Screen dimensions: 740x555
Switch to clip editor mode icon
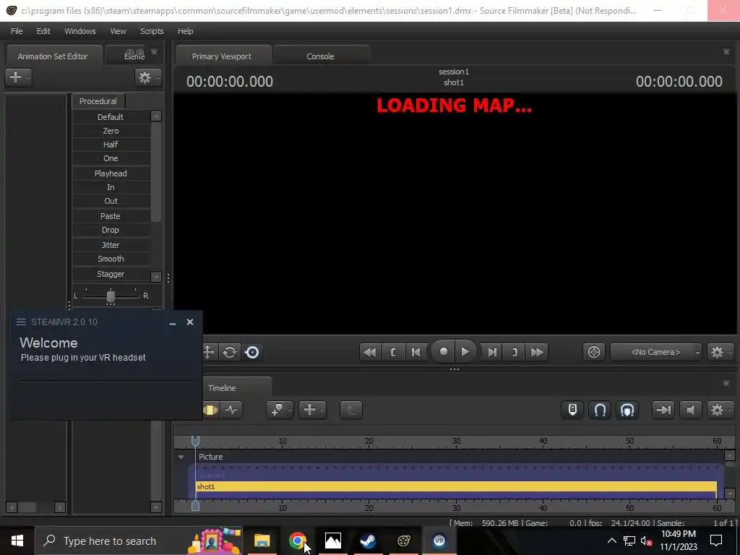tap(210, 410)
